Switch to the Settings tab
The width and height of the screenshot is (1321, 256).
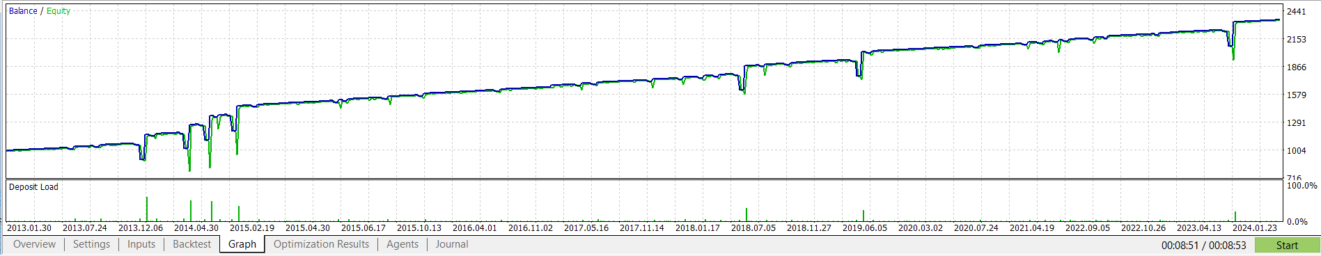click(91, 244)
